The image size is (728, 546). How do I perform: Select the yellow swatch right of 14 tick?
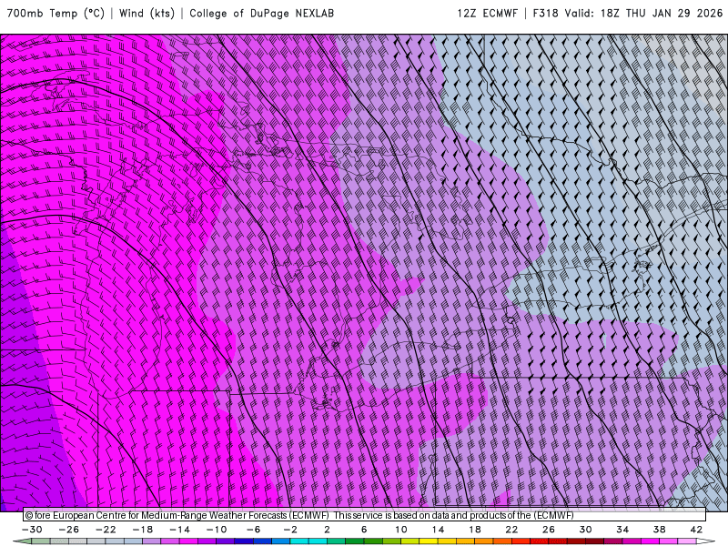447,541
